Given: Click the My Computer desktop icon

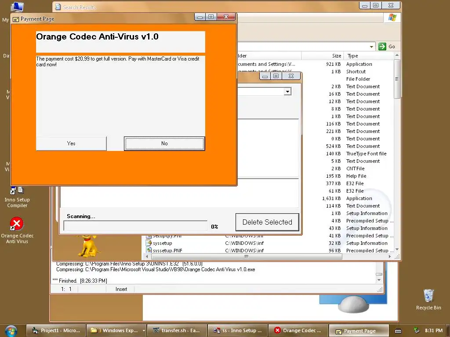Looking at the screenshot, I should click(x=16, y=7).
